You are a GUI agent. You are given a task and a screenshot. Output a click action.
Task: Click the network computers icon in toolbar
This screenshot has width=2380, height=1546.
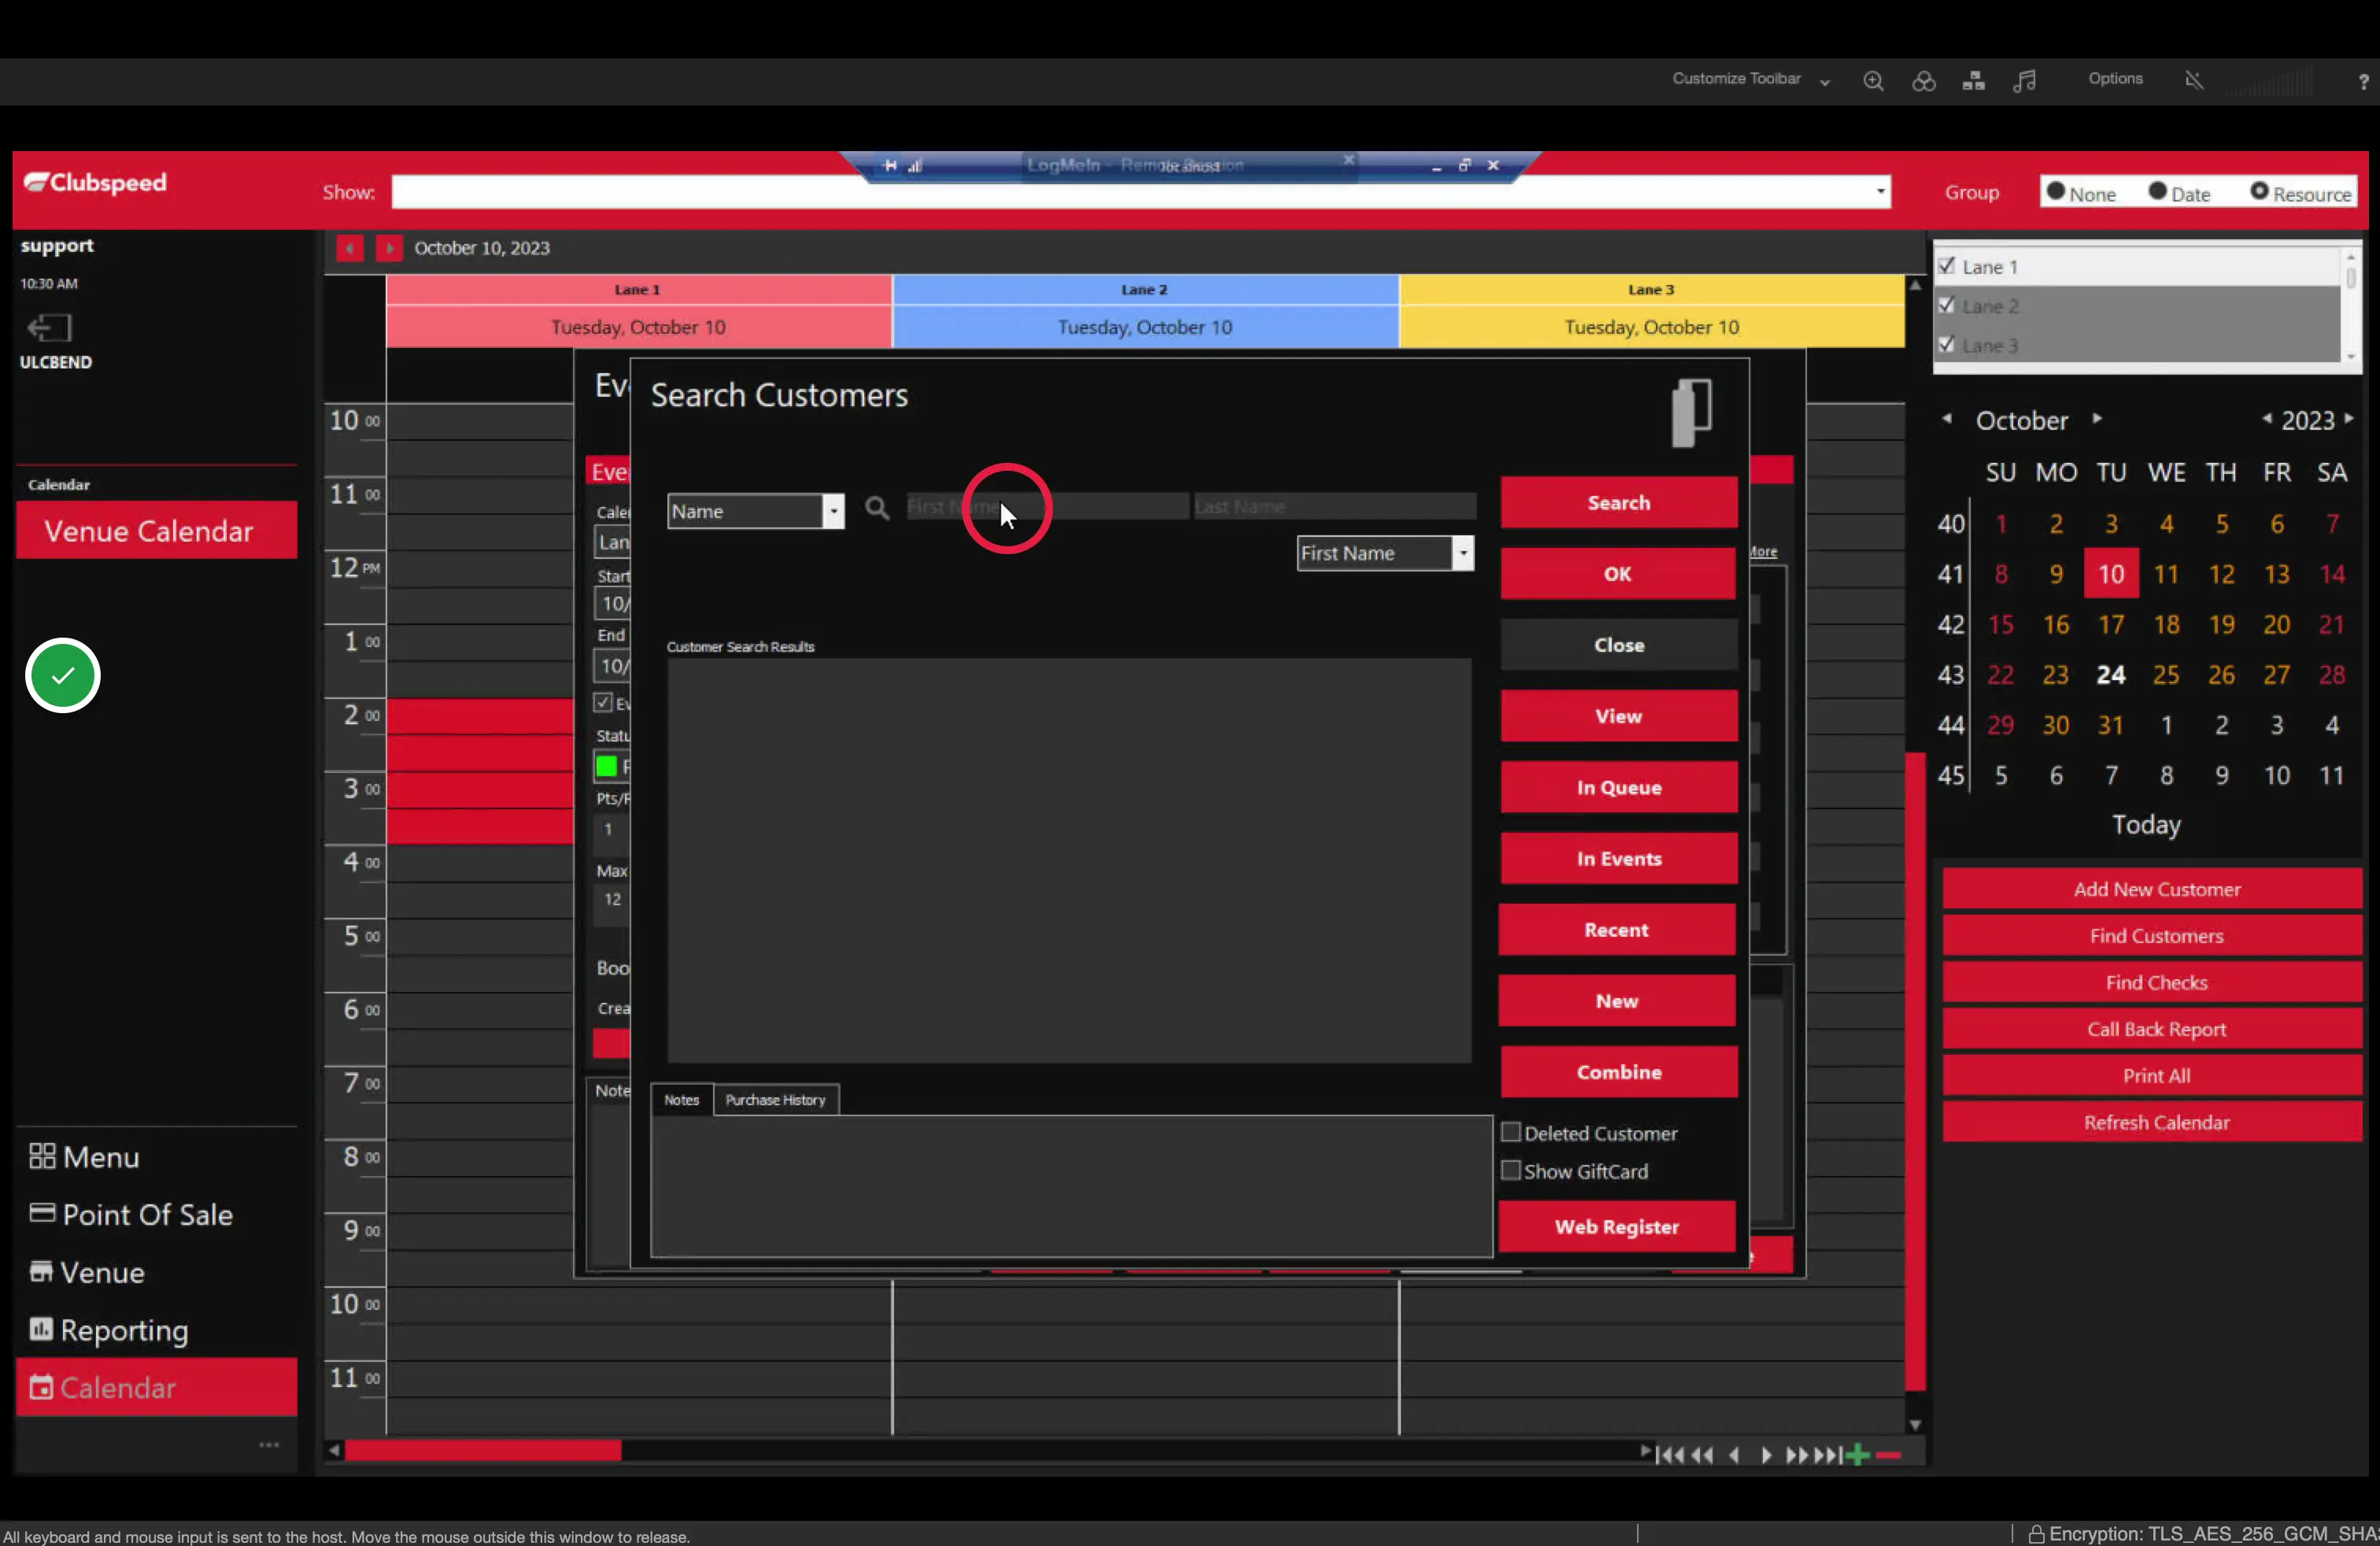(1973, 82)
